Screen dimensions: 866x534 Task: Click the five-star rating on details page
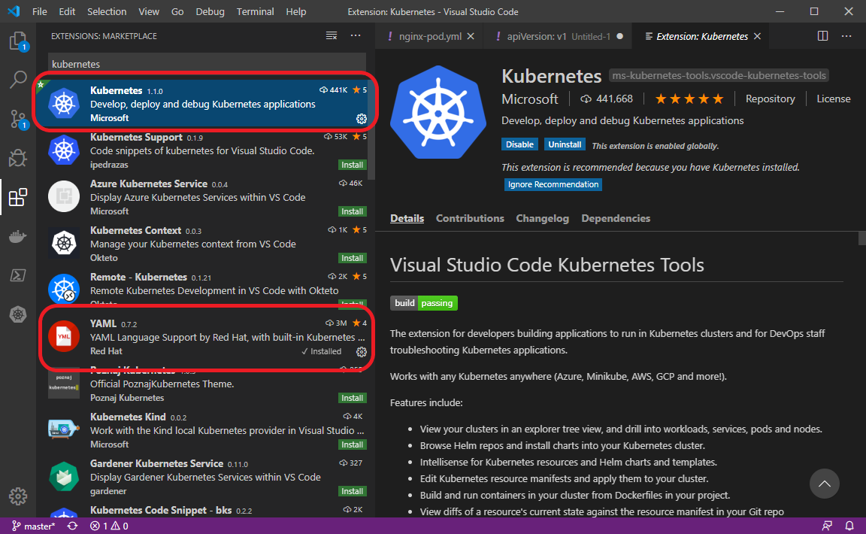point(689,99)
